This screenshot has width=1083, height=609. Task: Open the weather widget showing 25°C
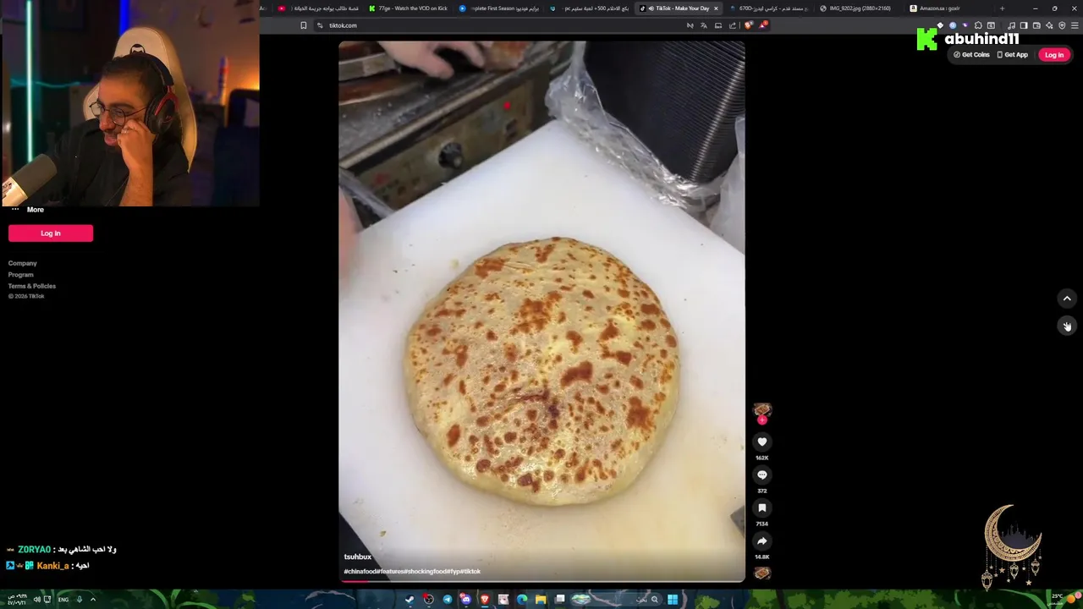pos(1062,600)
